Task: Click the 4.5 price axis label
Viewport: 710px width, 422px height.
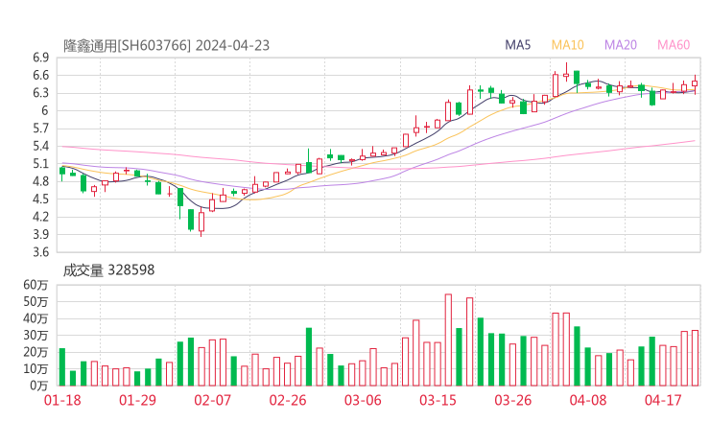Action: coord(40,199)
